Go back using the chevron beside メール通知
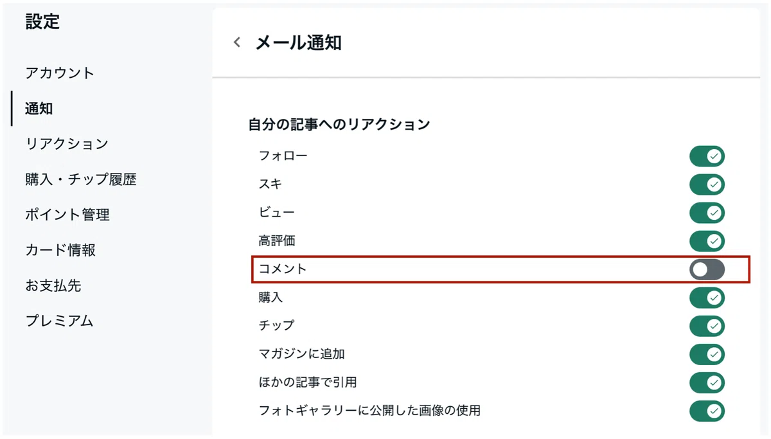This screenshot has height=439, width=771. 237,43
